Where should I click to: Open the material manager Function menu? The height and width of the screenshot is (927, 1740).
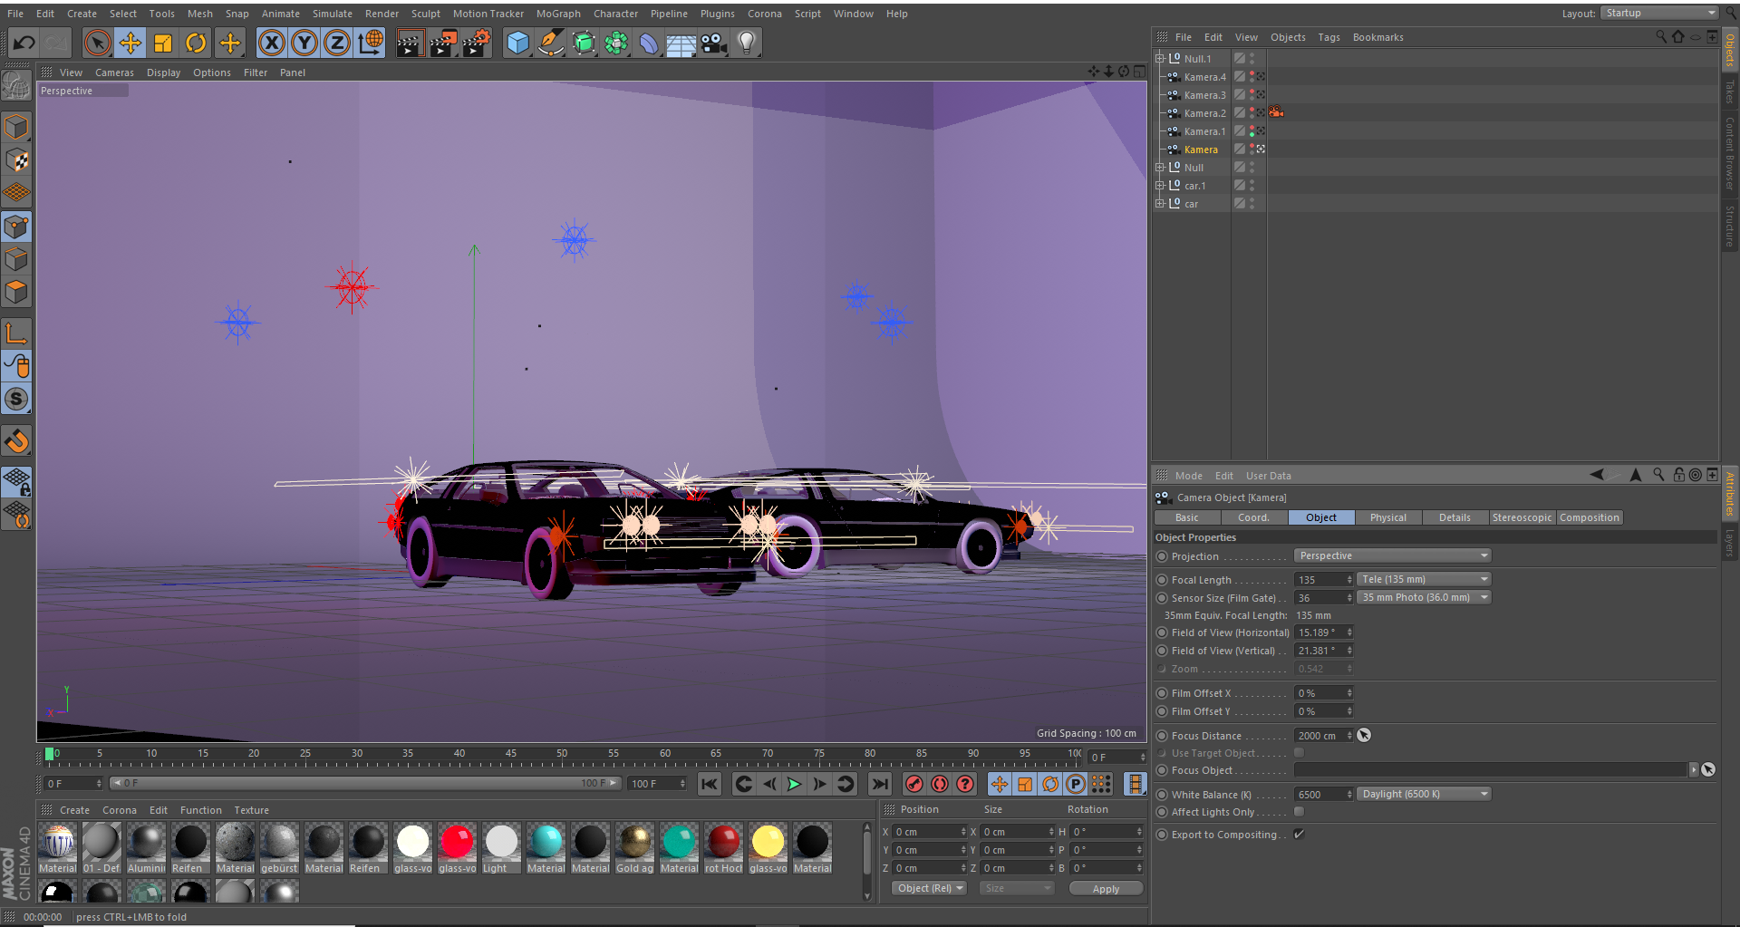(201, 810)
